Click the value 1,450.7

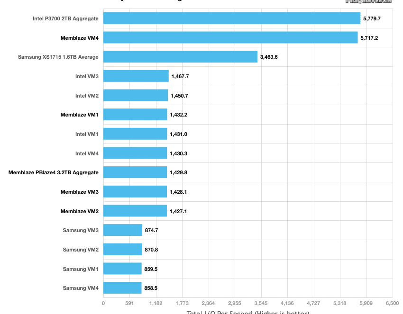[179, 96]
